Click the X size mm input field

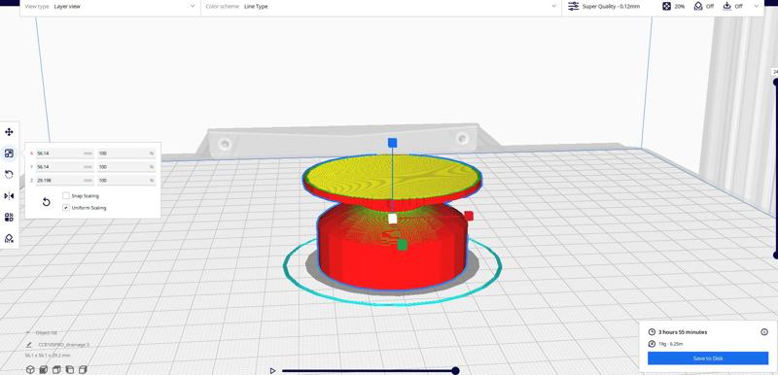[x=64, y=153]
